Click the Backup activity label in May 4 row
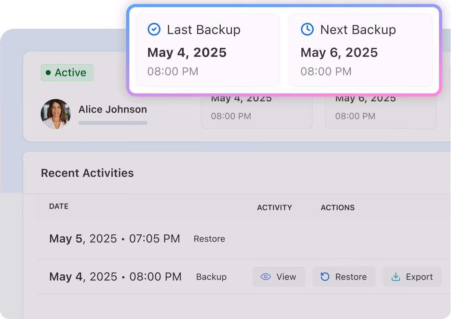451x319 pixels. pyautogui.click(x=212, y=277)
